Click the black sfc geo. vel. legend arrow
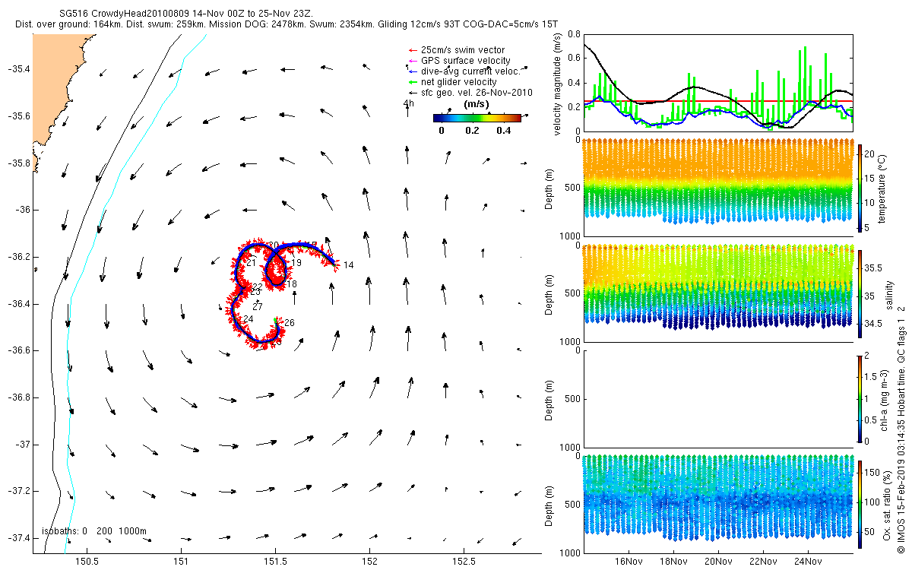This screenshot has height=570, width=912. click(x=413, y=93)
